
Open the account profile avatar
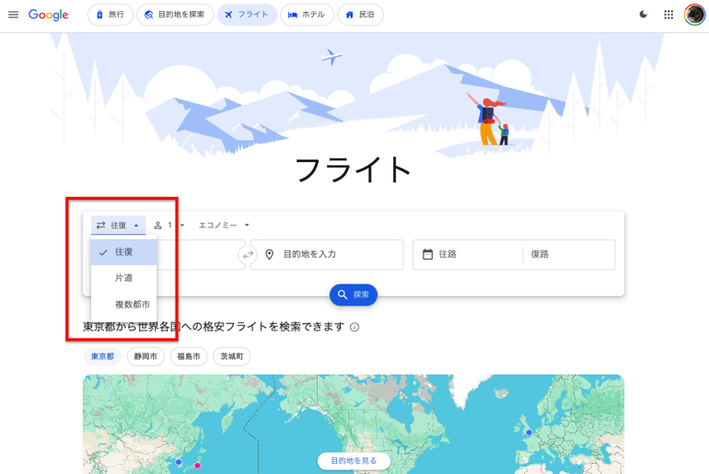click(x=694, y=15)
